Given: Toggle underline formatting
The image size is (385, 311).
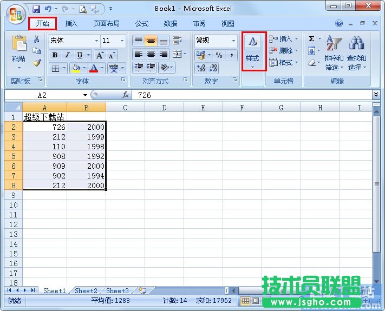Looking at the screenshot, I should 80,55.
